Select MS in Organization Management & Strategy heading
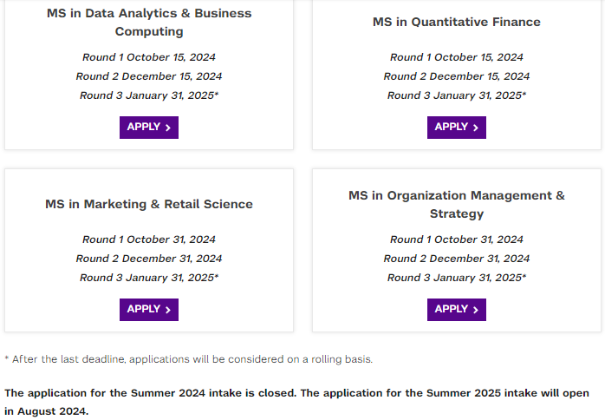605x420 pixels. [457, 205]
